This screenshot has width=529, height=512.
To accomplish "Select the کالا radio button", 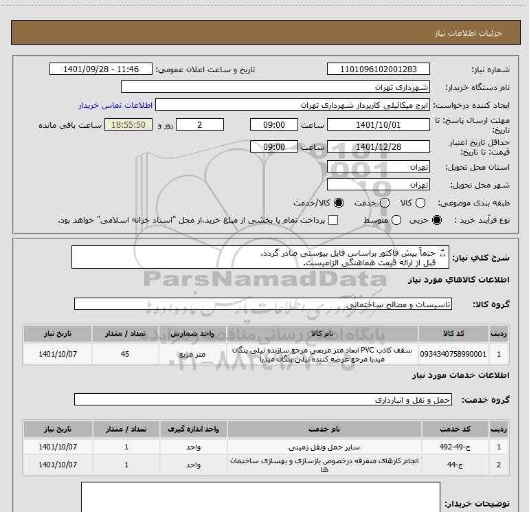I will pos(420,203).
